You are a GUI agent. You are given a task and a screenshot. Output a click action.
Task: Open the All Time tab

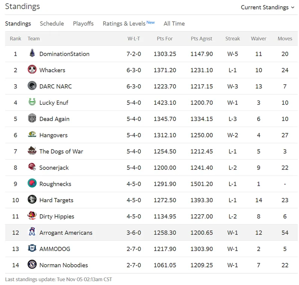click(174, 24)
